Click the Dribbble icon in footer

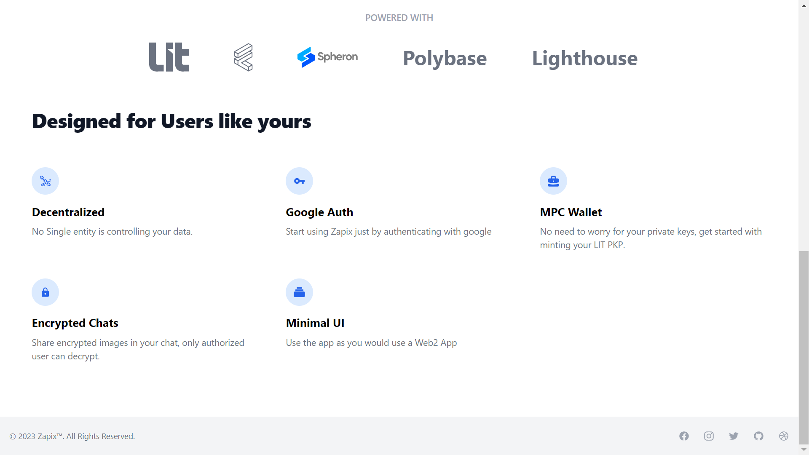[783, 436]
